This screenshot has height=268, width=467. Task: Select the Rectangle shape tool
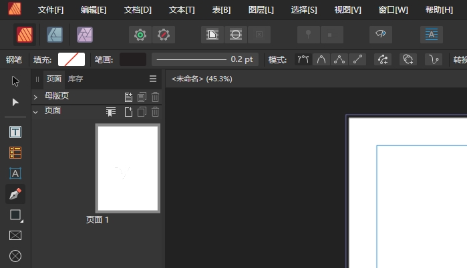coord(15,215)
